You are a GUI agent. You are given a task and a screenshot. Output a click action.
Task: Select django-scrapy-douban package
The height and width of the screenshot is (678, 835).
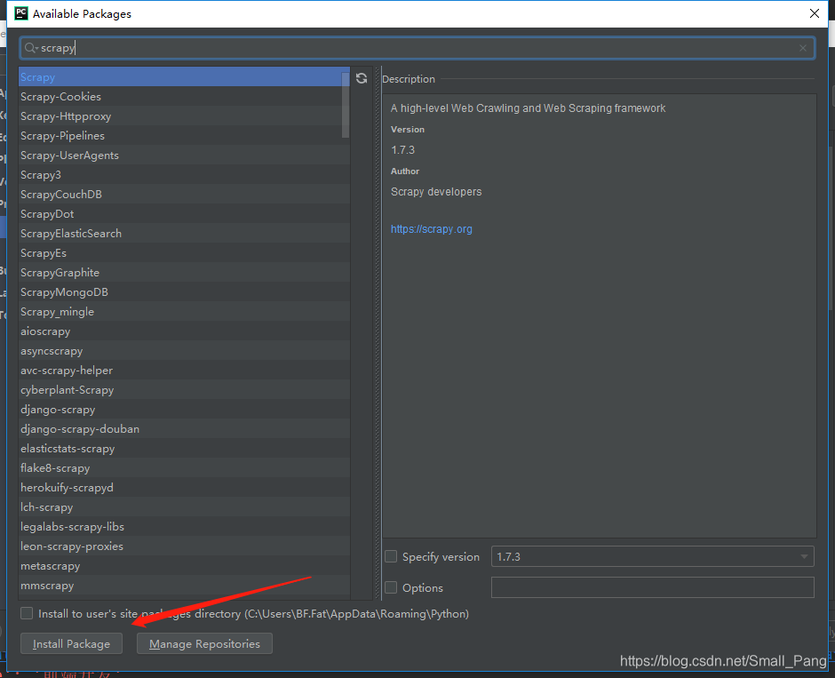pos(184,428)
